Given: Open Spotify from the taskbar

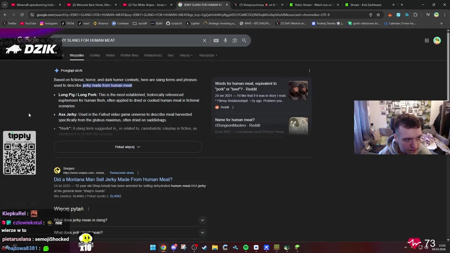Looking at the screenshot, I should tap(246, 247).
